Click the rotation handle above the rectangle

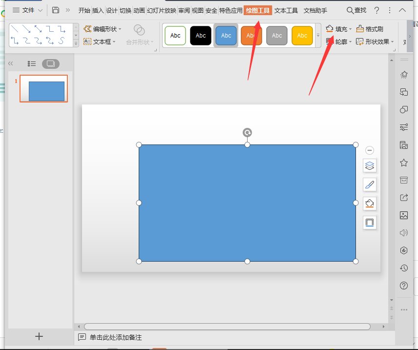(248, 133)
